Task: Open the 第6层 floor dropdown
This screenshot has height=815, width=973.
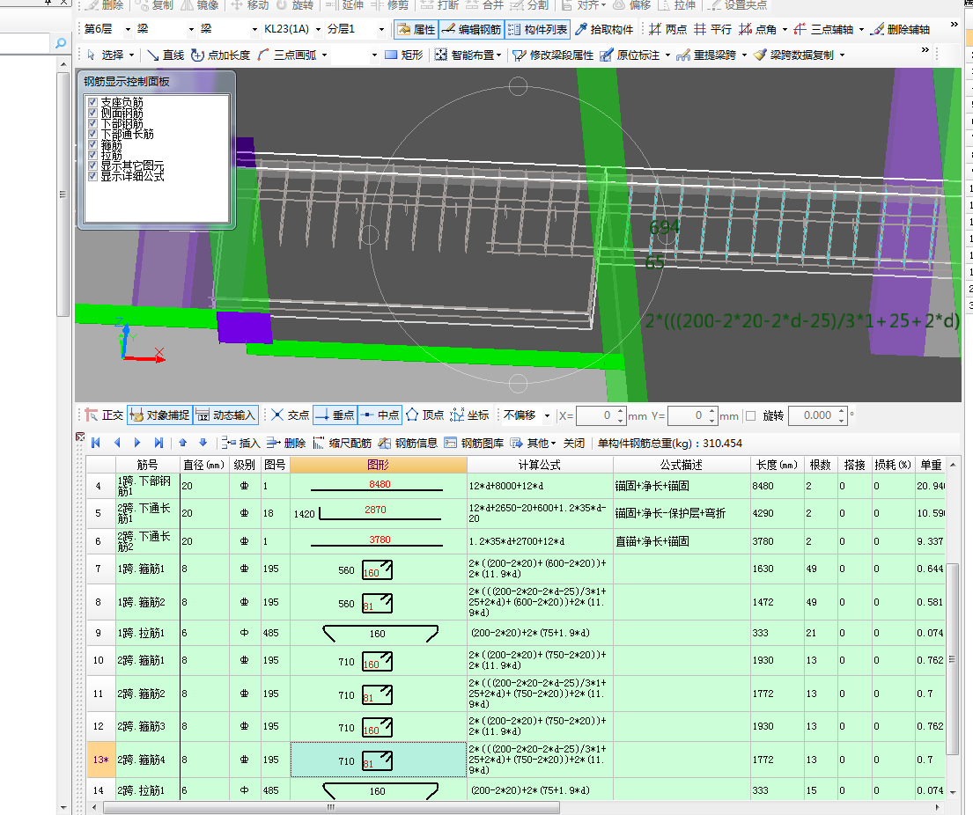Action: [x=128, y=29]
